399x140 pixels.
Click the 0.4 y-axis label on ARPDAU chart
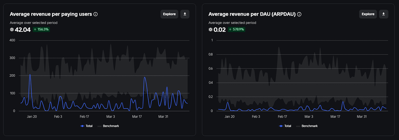coord(210,83)
